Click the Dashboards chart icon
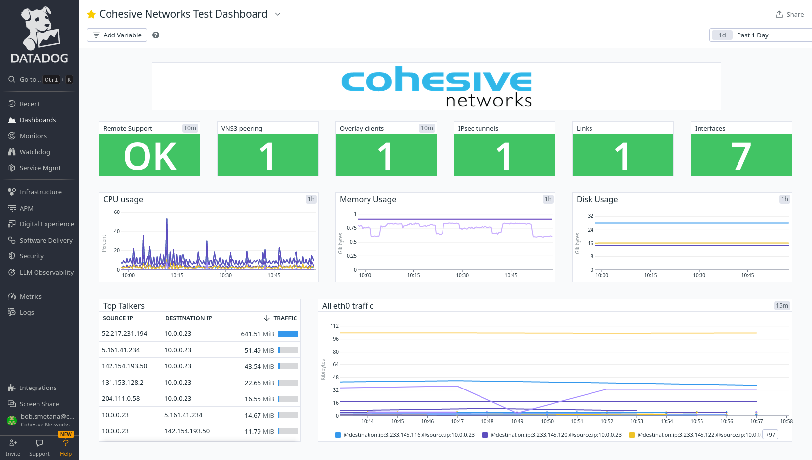 coord(12,120)
